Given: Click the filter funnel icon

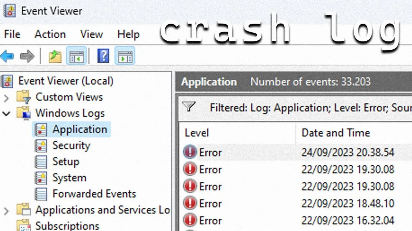Looking at the screenshot, I should [x=189, y=107].
